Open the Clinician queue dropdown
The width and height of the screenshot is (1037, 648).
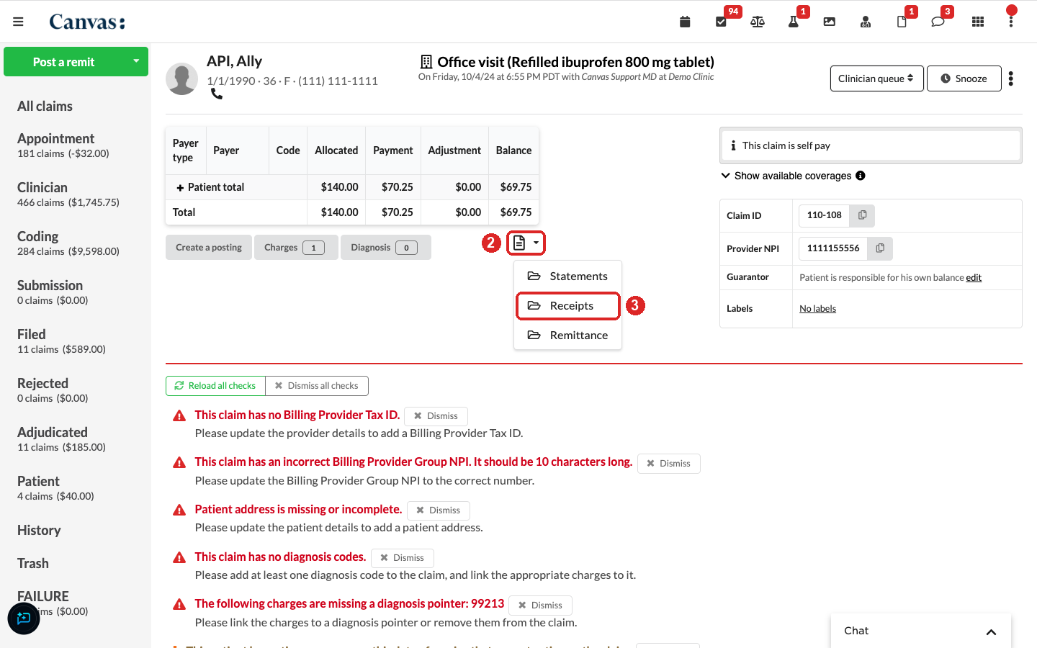point(876,78)
